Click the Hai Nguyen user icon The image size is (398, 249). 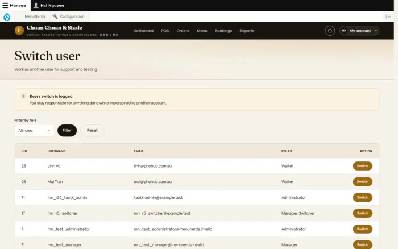(x=36, y=5)
